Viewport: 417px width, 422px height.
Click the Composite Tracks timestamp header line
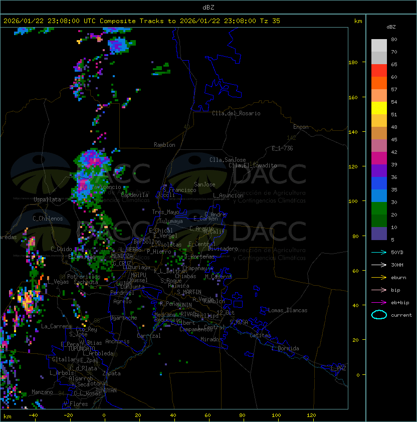pyautogui.click(x=142, y=21)
